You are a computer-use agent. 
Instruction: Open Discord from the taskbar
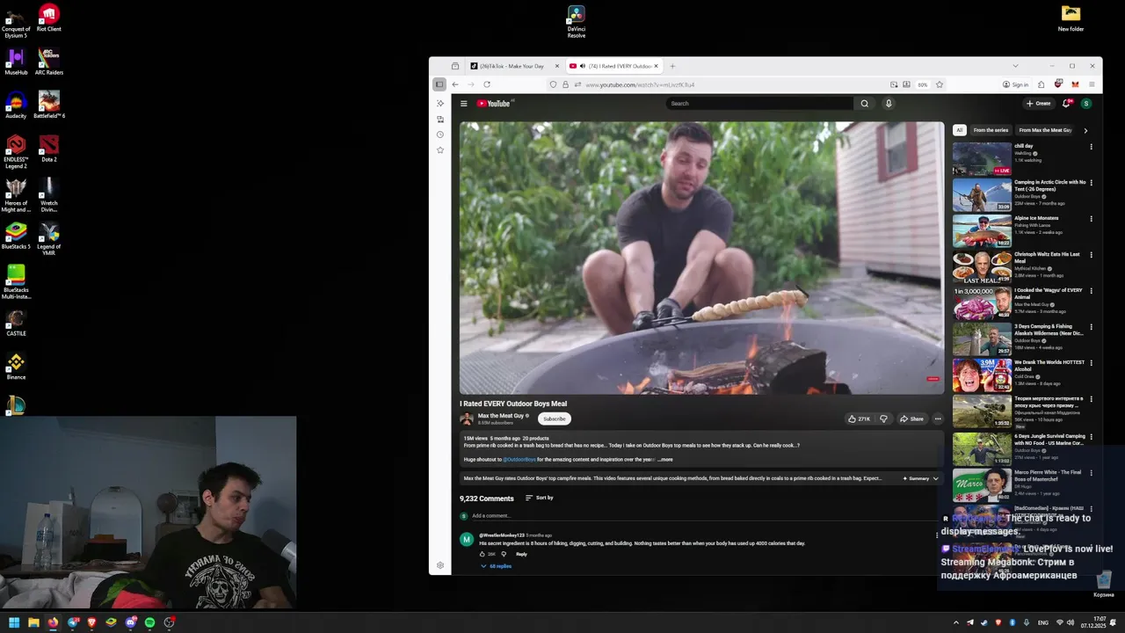(130, 622)
